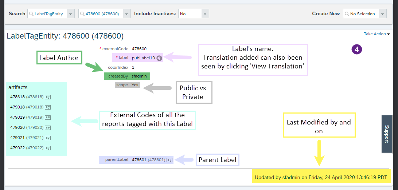Open details icon beside artifact 479022
The width and height of the screenshot is (398, 190).
click(x=48, y=148)
